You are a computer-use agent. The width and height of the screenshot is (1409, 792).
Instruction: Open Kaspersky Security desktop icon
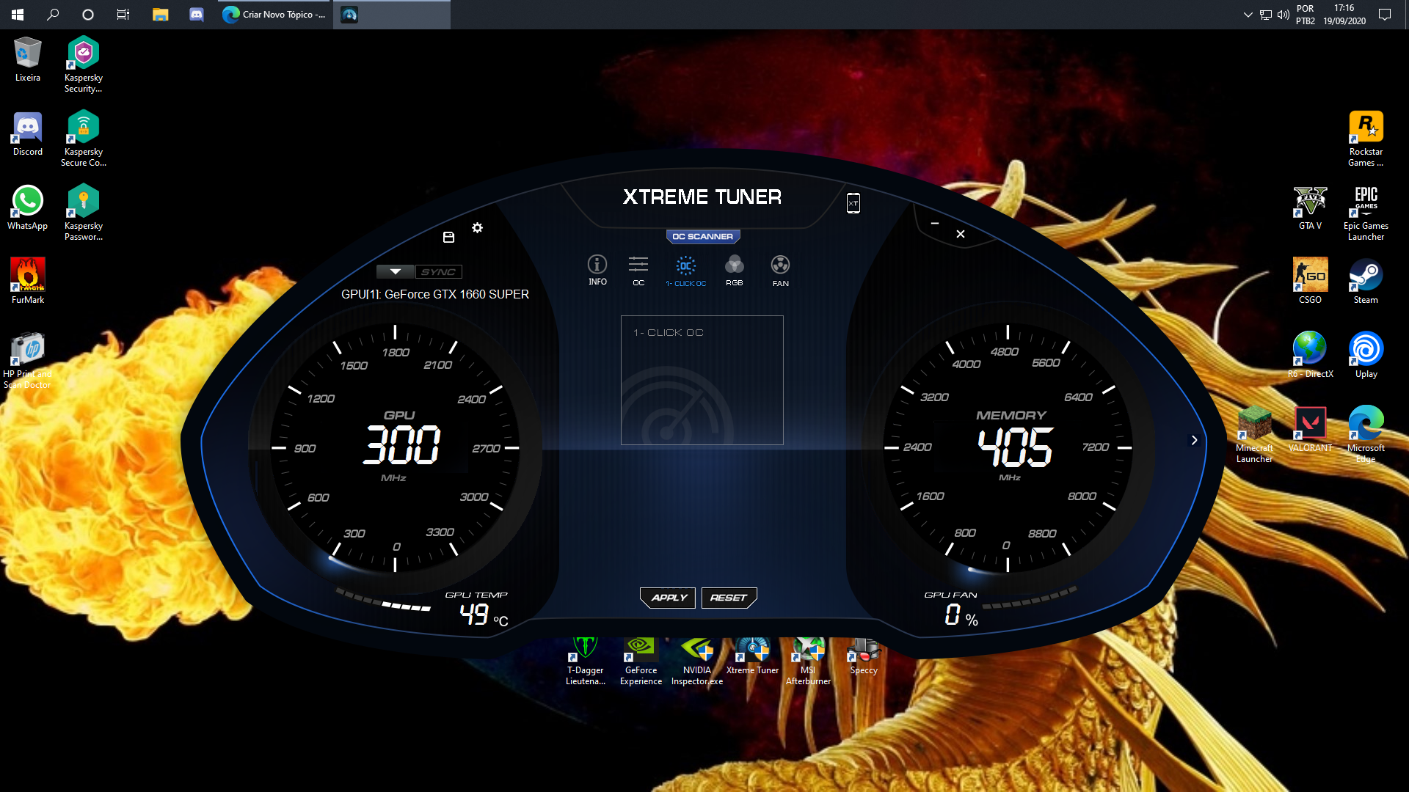(83, 65)
